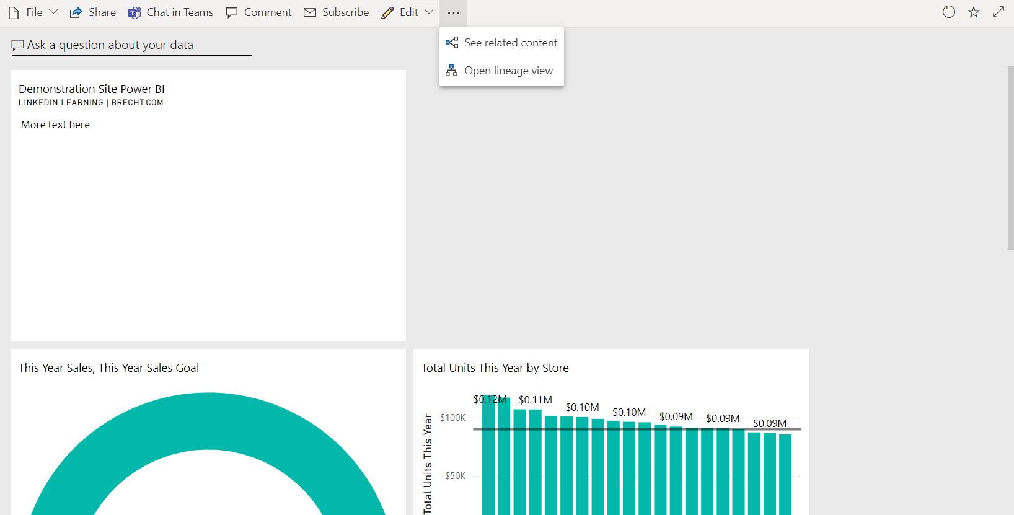Viewport: 1014px width, 515px height.
Task: Click the 'More text here' text
Action: tap(56, 125)
